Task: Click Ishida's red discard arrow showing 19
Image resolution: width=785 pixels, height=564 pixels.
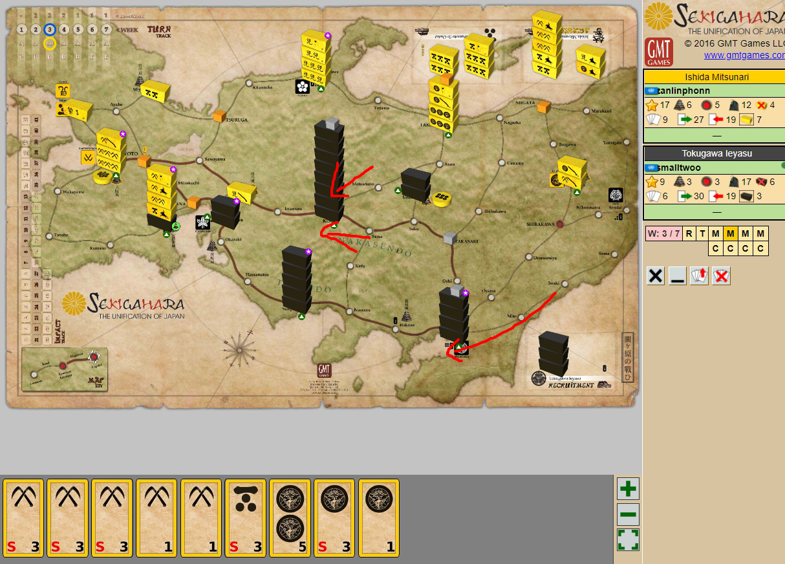Action: click(x=715, y=120)
